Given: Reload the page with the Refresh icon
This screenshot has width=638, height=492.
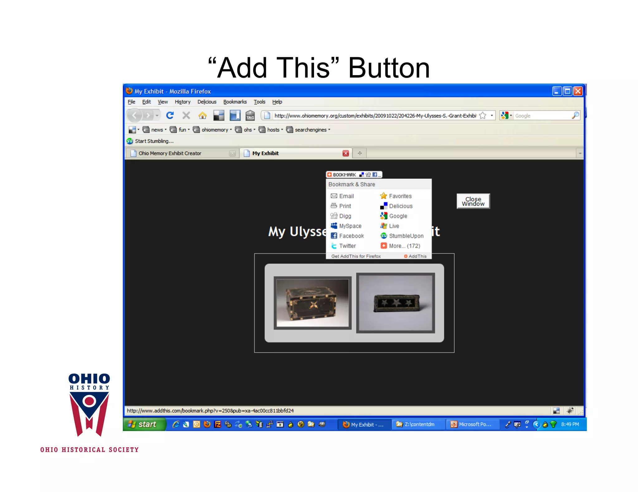Looking at the screenshot, I should tap(170, 115).
